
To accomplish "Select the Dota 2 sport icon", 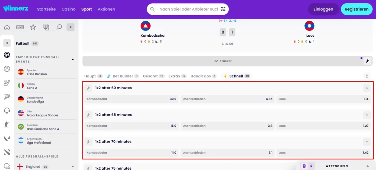I will click(x=7, y=152).
